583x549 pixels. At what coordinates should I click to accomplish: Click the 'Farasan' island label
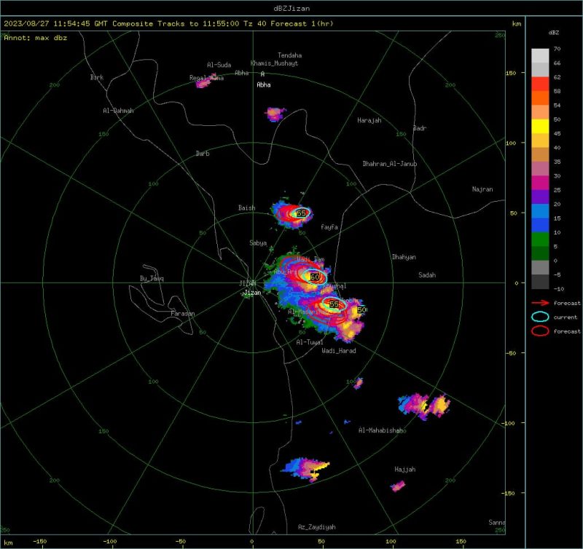tap(183, 314)
